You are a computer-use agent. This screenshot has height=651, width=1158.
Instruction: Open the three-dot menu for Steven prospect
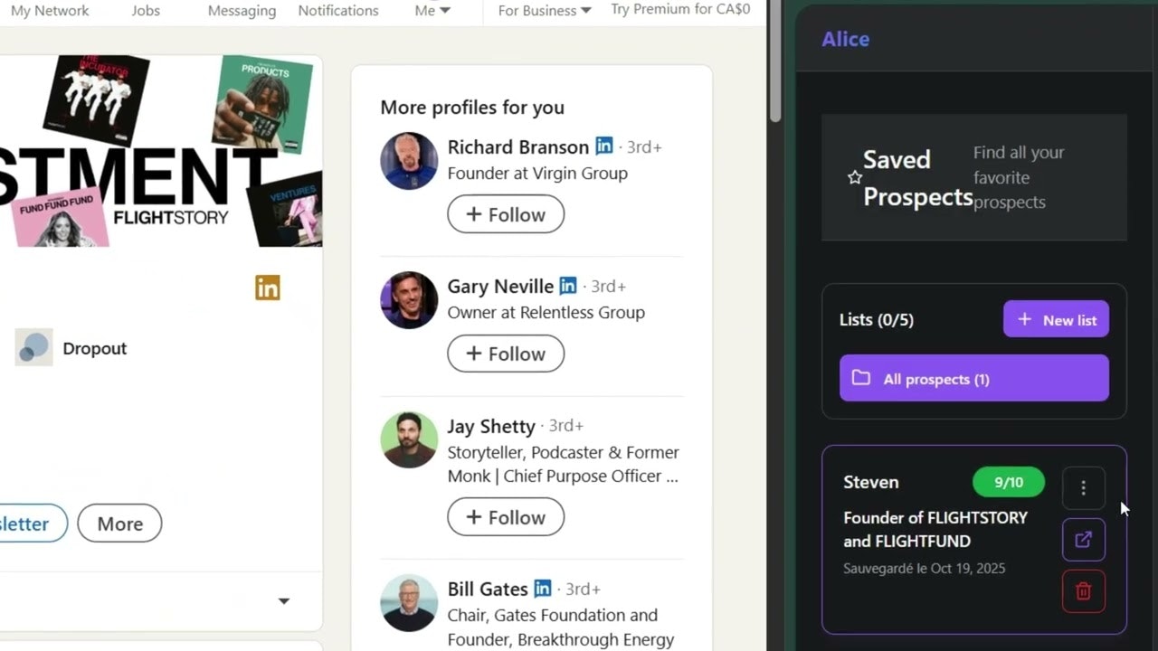click(x=1083, y=488)
